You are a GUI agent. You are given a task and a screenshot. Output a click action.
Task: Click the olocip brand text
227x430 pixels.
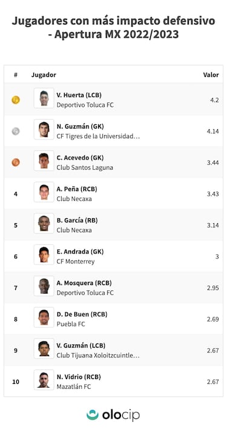(121, 415)
